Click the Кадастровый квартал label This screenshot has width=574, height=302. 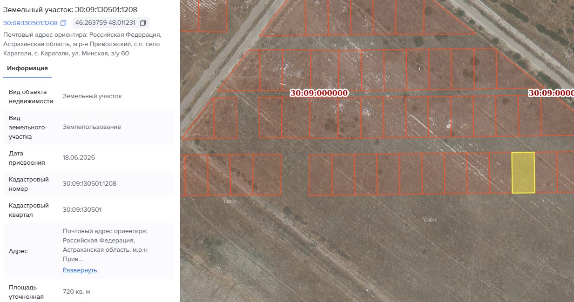point(29,210)
